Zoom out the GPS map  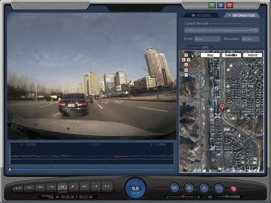186,75
